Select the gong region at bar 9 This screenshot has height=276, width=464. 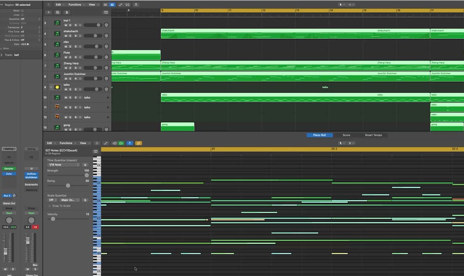(x=177, y=126)
